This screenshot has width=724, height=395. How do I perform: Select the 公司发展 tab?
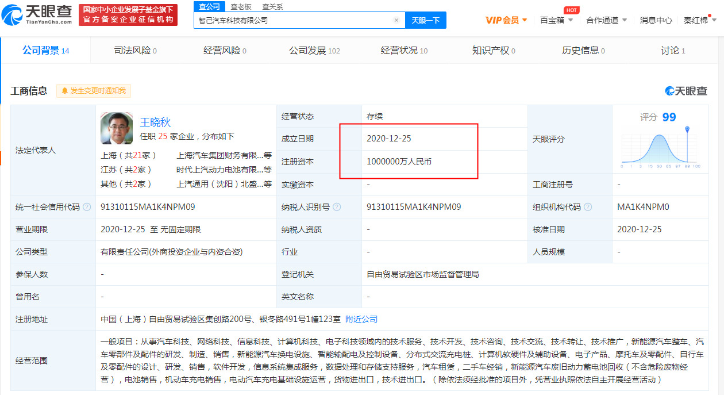point(314,51)
